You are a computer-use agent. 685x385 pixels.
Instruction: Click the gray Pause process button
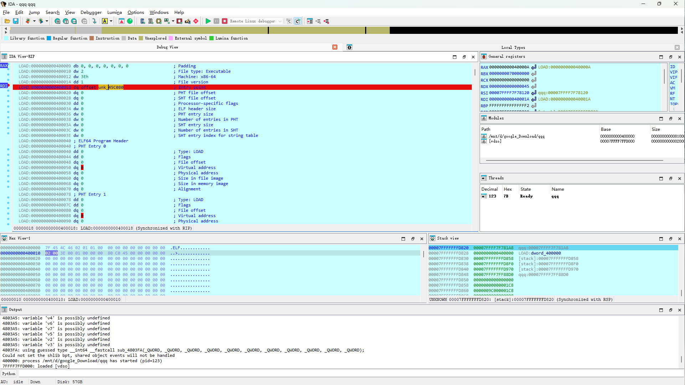(216, 21)
